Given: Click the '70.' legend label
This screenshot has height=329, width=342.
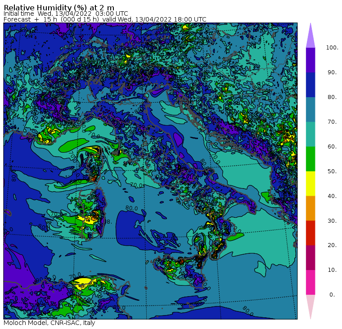Looking at the screenshot, I should pos(332,122).
